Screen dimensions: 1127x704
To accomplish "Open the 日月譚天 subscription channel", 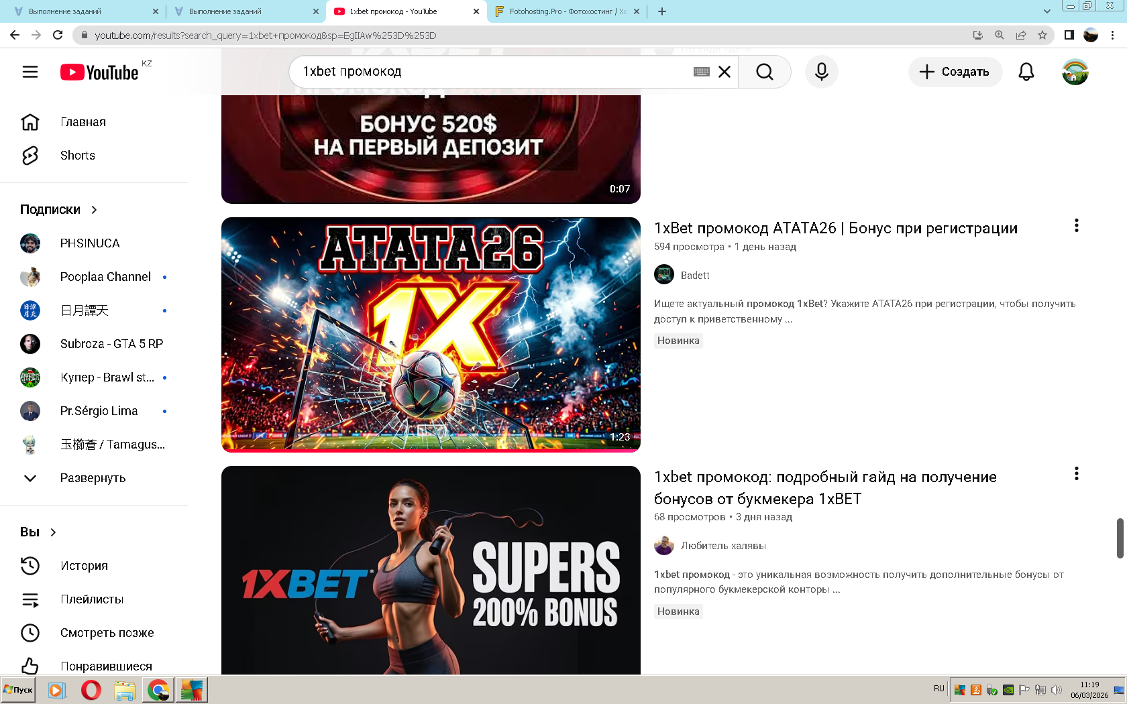I will [x=94, y=310].
